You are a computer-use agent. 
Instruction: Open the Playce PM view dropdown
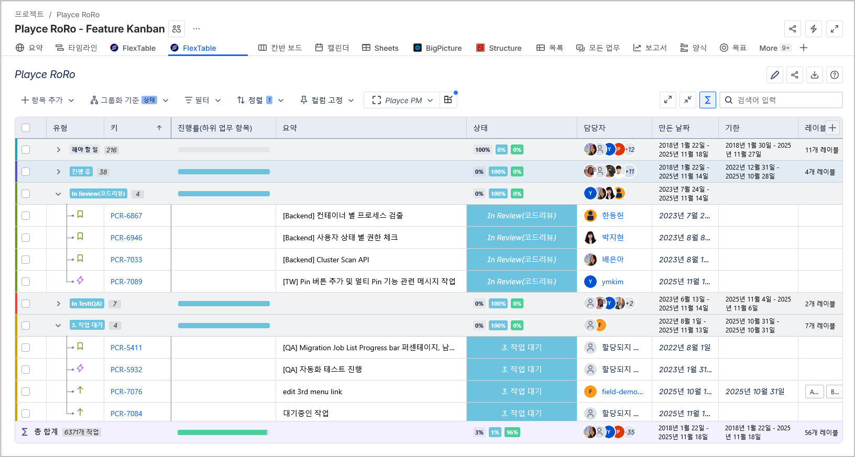click(x=402, y=100)
